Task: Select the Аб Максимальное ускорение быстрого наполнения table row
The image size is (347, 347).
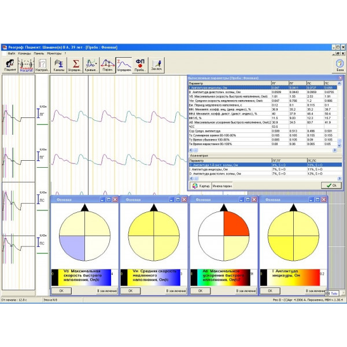Action: 263,122
